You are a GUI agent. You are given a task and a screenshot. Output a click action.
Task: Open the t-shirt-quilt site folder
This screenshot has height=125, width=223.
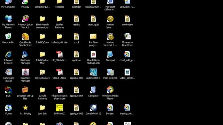[x=60, y=36]
